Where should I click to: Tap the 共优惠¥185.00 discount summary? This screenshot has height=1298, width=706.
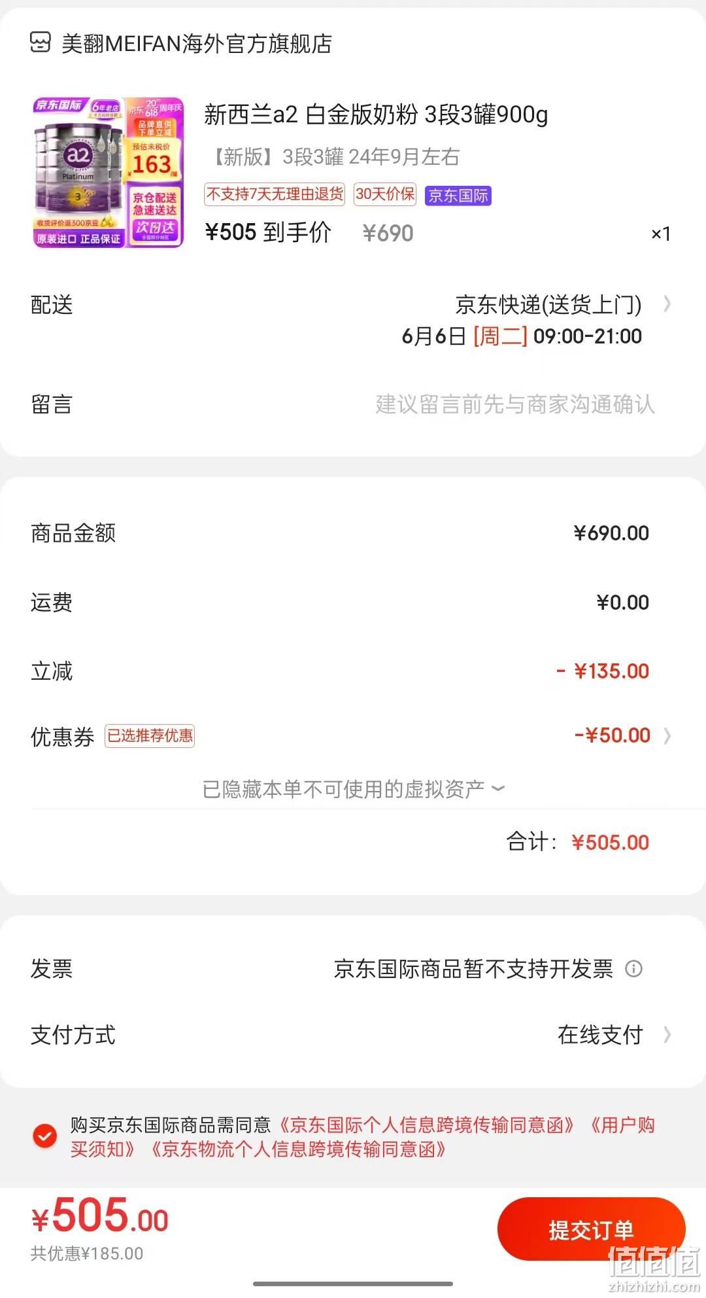(87, 1254)
